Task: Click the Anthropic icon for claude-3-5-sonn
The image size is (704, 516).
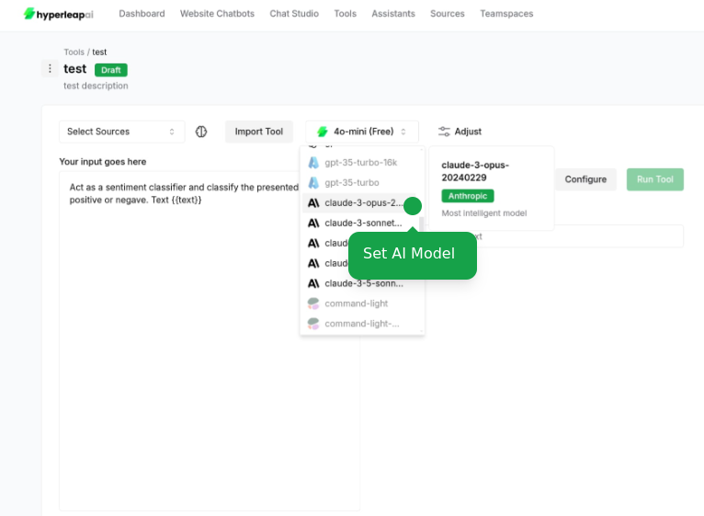Action: tap(313, 283)
